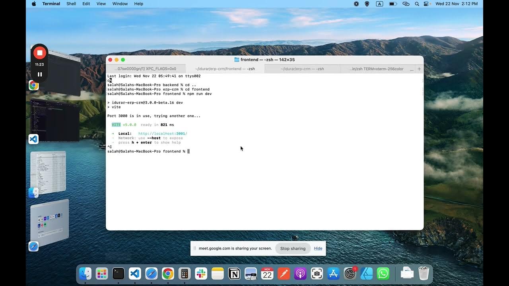
Task: Switch to the TERM=xterm-256color tab
Action: [377, 69]
